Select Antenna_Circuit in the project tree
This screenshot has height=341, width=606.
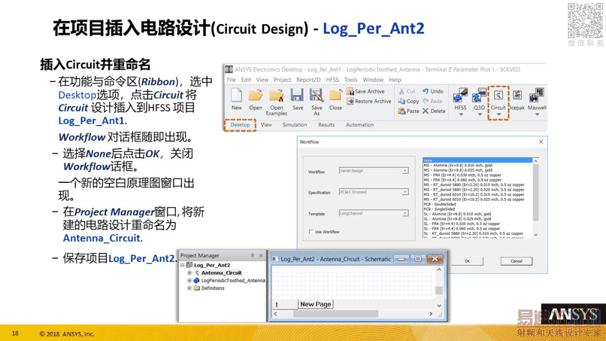point(222,273)
